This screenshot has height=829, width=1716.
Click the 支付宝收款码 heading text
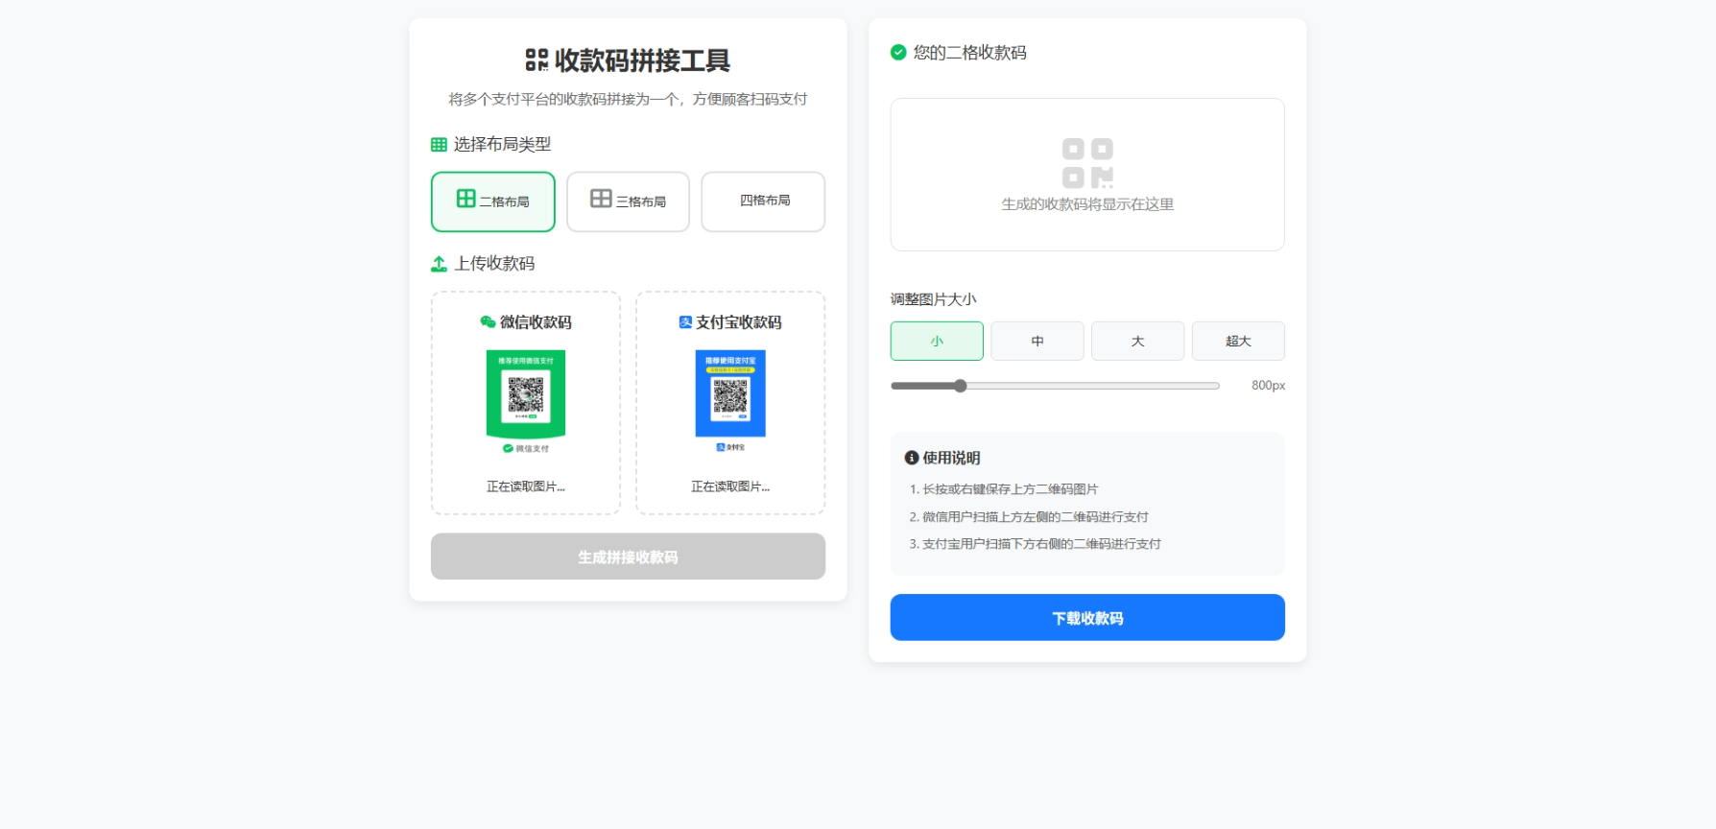coord(739,322)
